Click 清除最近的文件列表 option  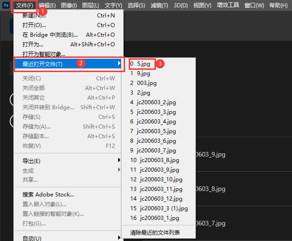pyautogui.click(x=159, y=232)
